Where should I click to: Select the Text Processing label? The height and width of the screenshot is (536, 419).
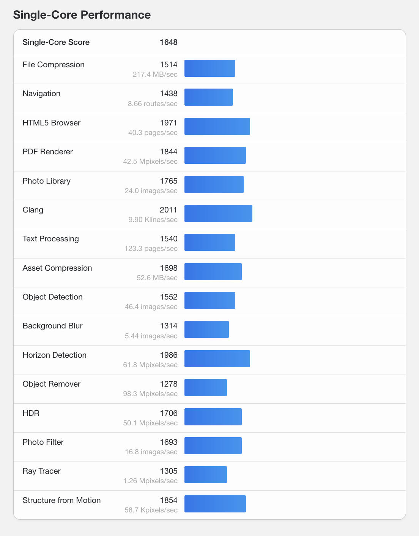click(50, 239)
